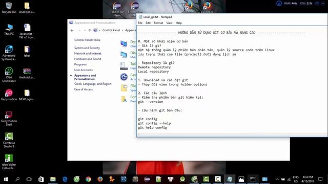Go up one level in Control Panel
The width and height of the screenshot is (328, 184).
click(x=90, y=30)
